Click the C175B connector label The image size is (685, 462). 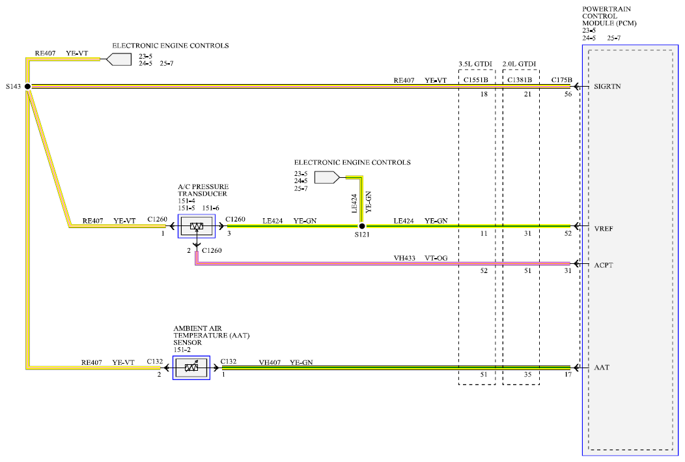[561, 80]
